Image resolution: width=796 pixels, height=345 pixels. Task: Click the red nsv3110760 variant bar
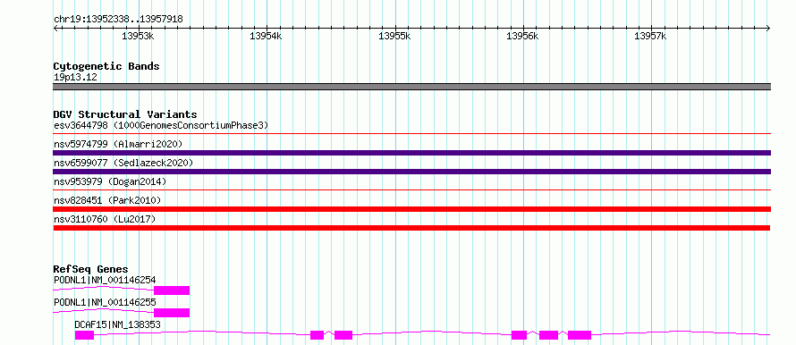(411, 228)
